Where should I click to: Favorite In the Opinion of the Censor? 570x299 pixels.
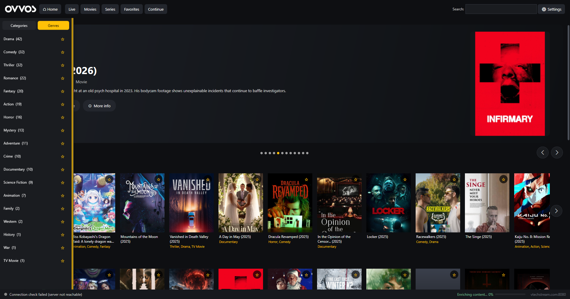(x=356, y=179)
